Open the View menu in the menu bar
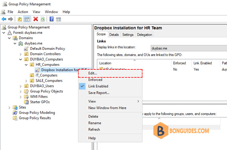 (x=36, y=12)
